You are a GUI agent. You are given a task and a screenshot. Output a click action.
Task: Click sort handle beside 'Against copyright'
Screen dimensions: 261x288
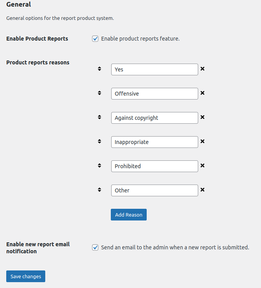click(99, 117)
